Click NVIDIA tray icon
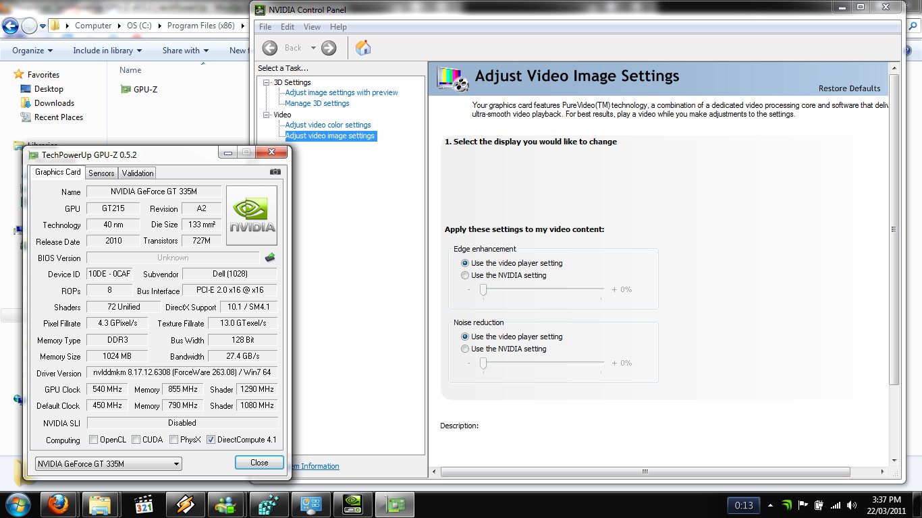The height and width of the screenshot is (518, 922). (x=786, y=505)
